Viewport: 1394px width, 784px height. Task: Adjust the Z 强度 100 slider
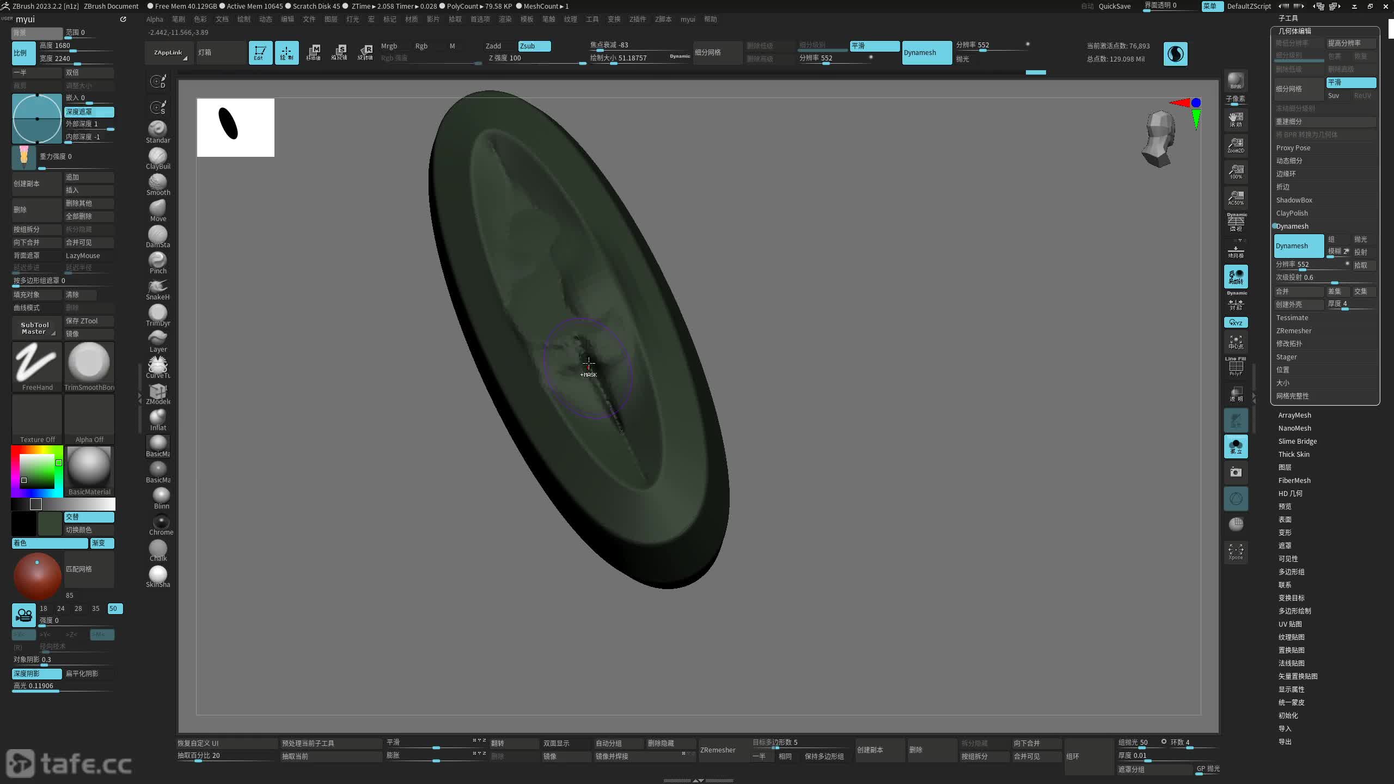536,58
